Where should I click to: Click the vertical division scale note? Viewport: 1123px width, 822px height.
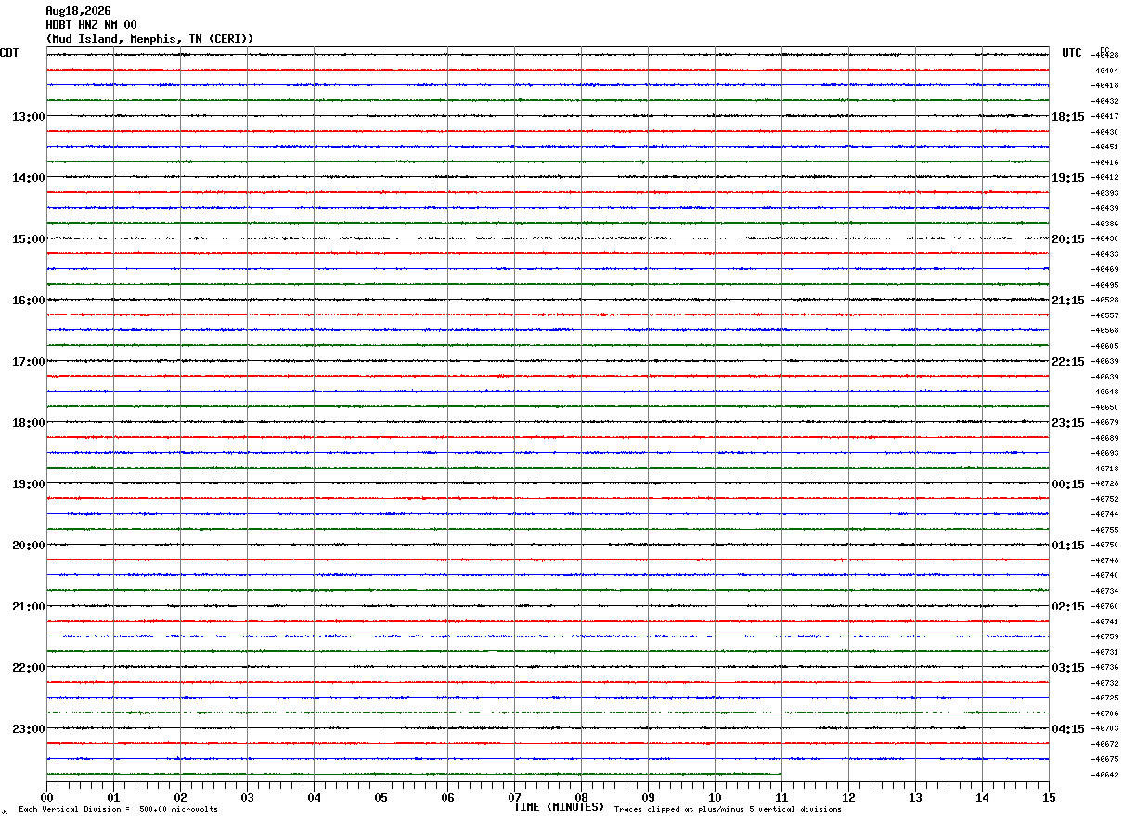coord(118,810)
